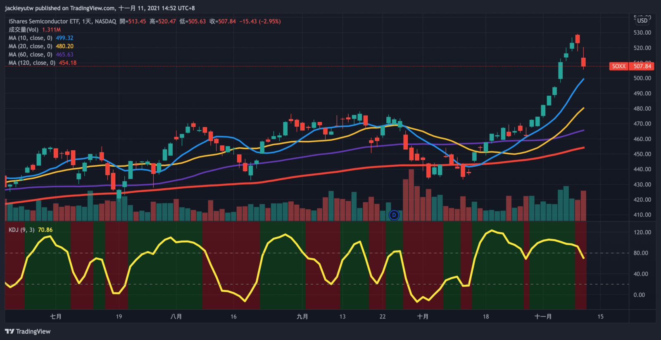
Task: Click the red SOXX symbol tag
Action: click(x=618, y=66)
